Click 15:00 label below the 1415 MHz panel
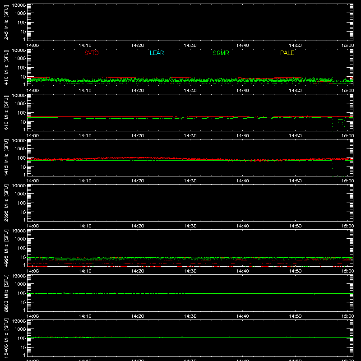The height and width of the screenshot is (361, 361). [347, 181]
